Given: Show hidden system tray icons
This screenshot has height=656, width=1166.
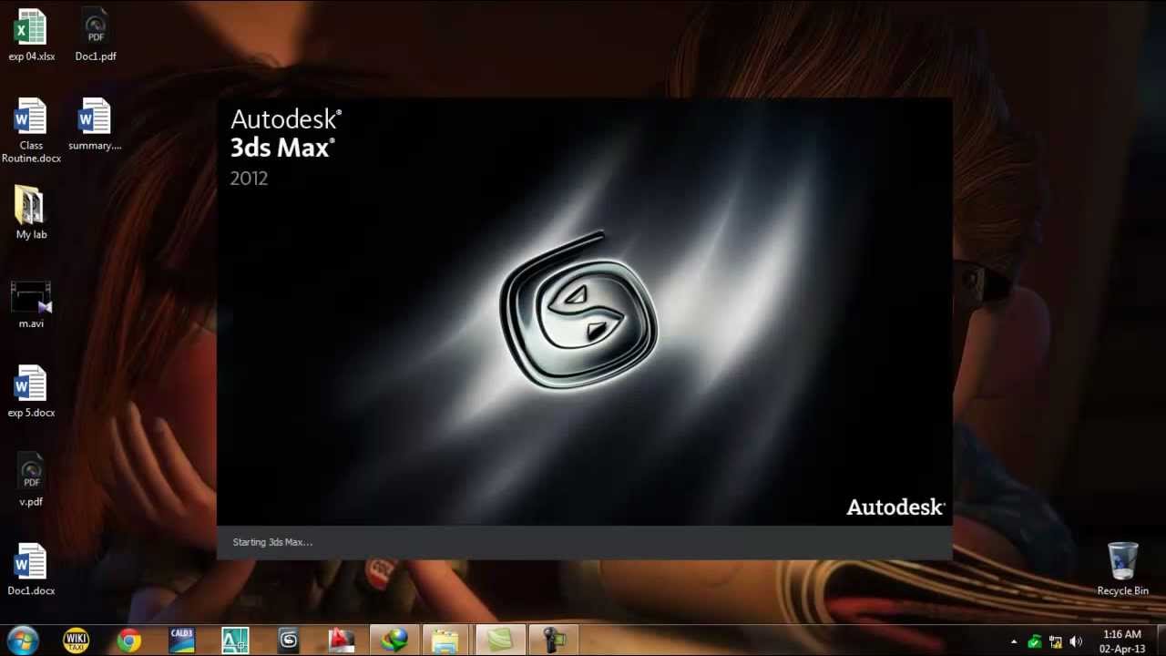Looking at the screenshot, I should pos(1014,641).
